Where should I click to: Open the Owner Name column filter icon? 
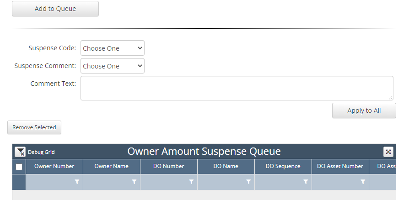click(134, 182)
